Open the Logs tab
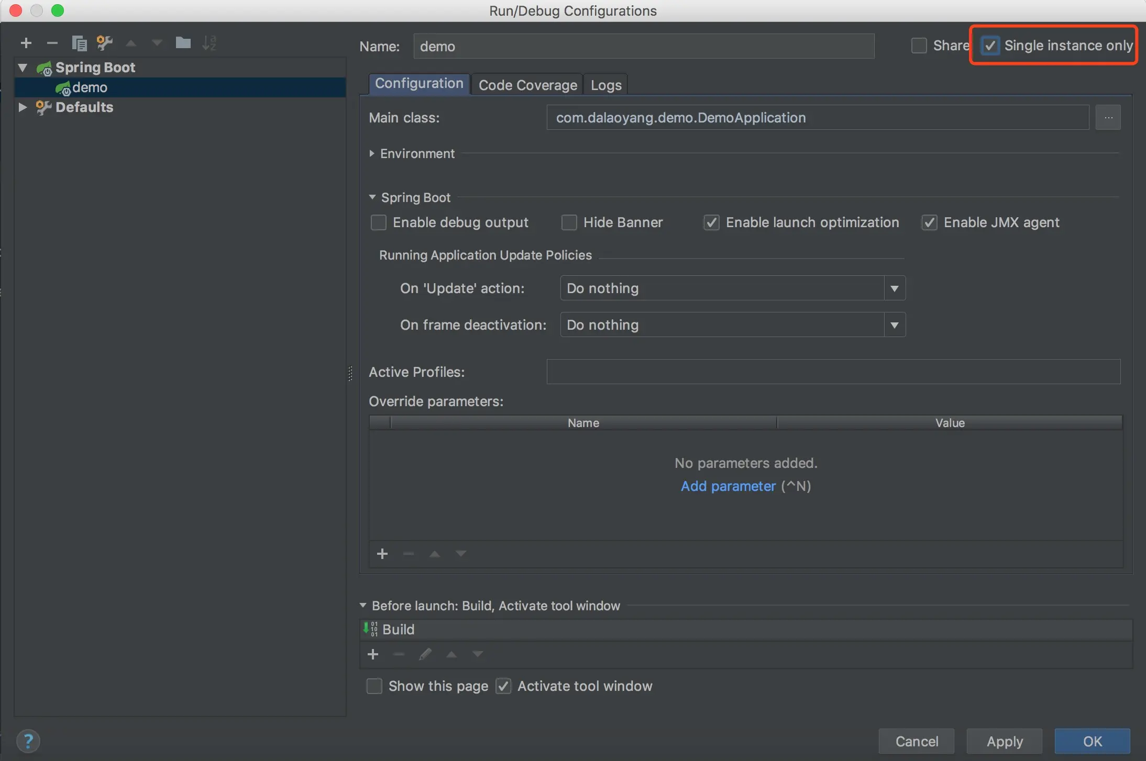The image size is (1146, 761). pos(605,85)
